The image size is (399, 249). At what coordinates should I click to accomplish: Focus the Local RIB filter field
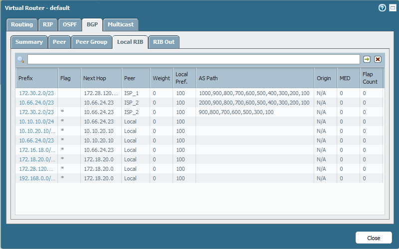(194, 59)
